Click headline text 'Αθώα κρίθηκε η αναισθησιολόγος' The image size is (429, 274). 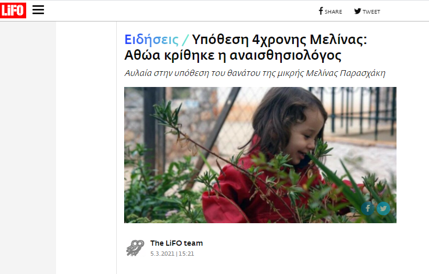(233, 56)
